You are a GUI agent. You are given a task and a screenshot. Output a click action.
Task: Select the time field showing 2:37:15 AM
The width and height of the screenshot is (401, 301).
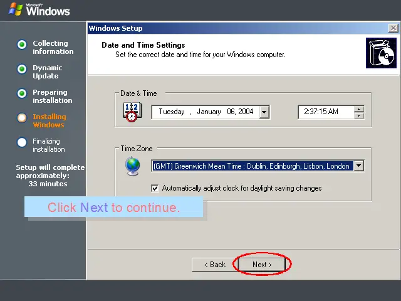click(326, 112)
